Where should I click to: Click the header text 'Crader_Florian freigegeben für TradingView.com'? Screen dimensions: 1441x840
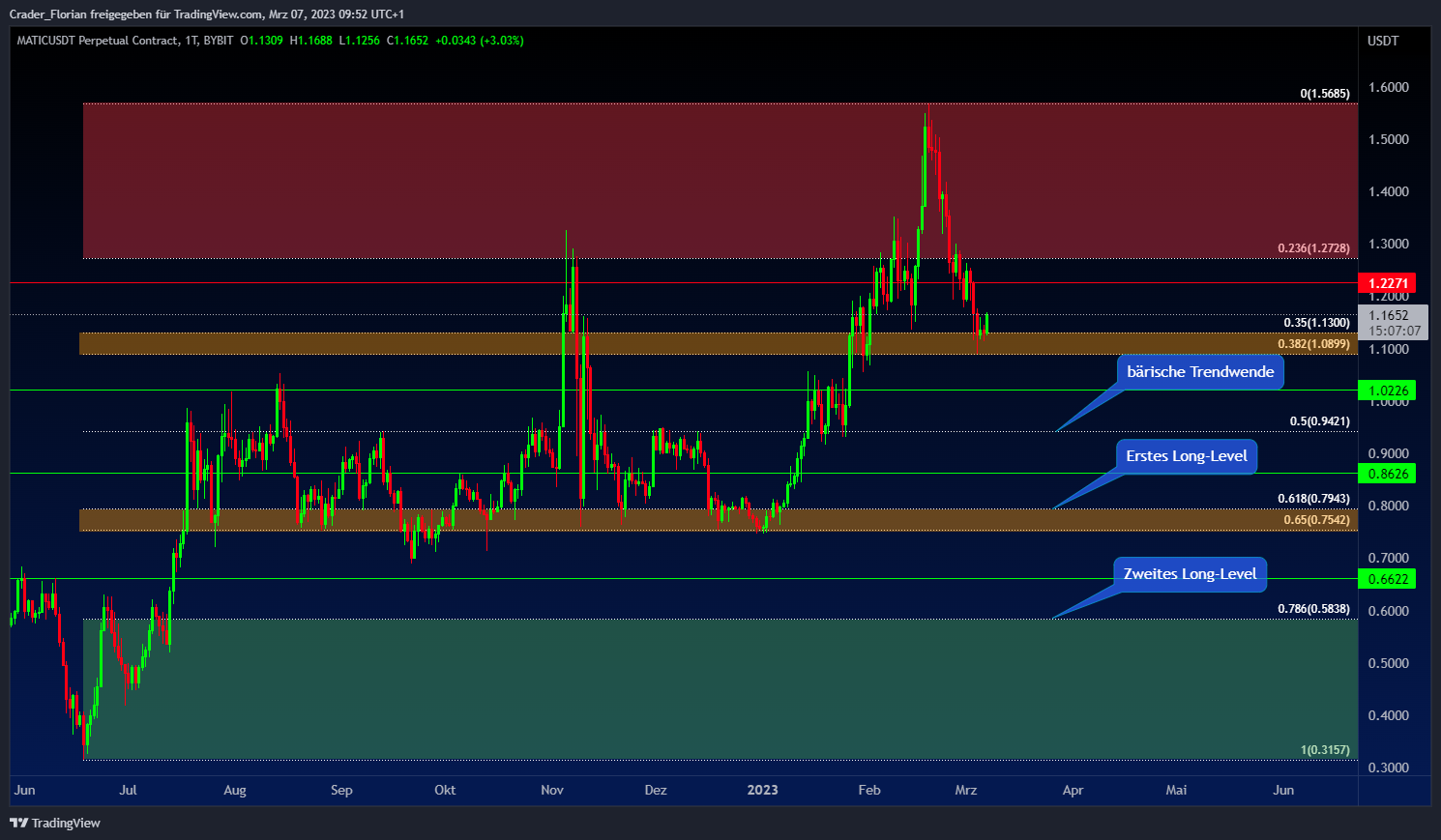[135, 14]
